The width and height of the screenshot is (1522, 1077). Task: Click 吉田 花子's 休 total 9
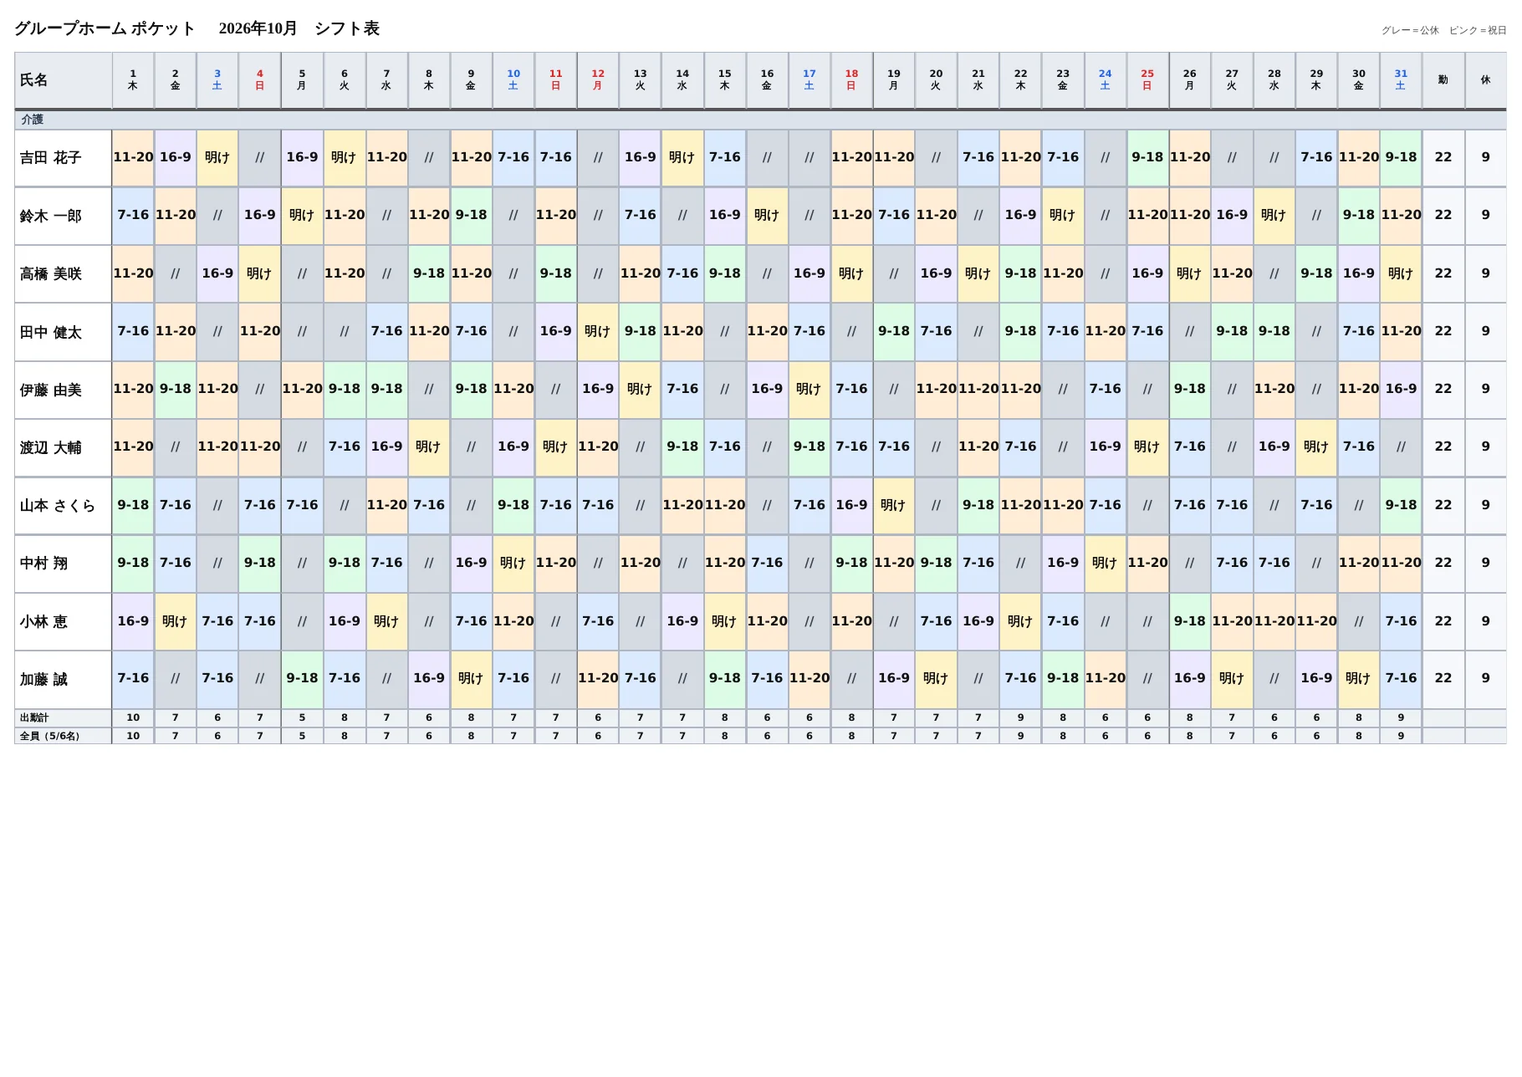tap(1485, 157)
